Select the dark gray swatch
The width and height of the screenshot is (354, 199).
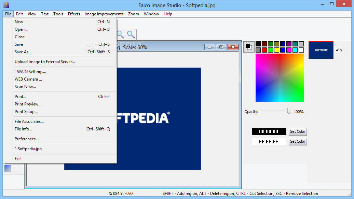[258, 50]
